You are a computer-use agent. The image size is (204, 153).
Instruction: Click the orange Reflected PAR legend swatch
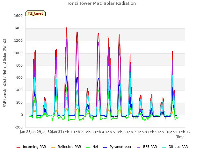point(53,147)
